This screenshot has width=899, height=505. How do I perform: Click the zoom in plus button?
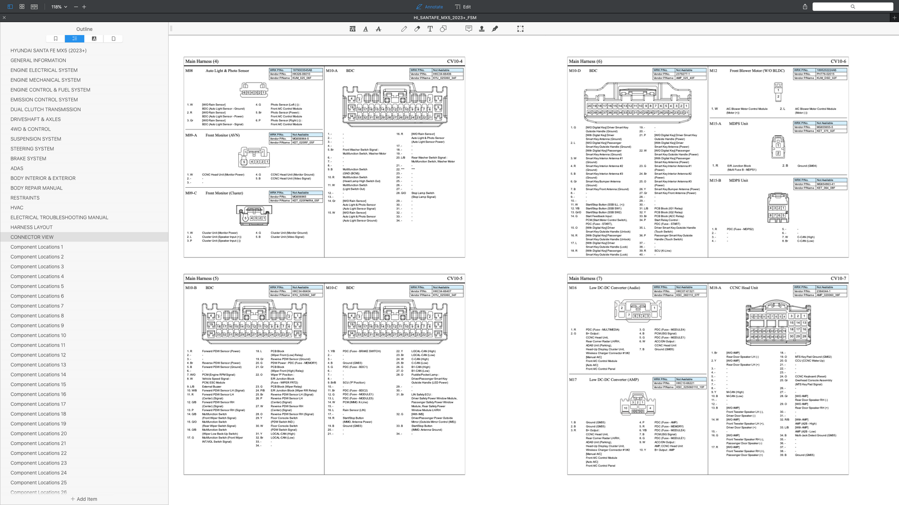[x=84, y=7]
